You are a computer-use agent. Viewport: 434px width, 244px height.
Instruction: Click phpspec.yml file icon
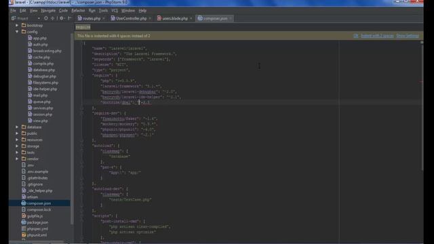(x=24, y=229)
